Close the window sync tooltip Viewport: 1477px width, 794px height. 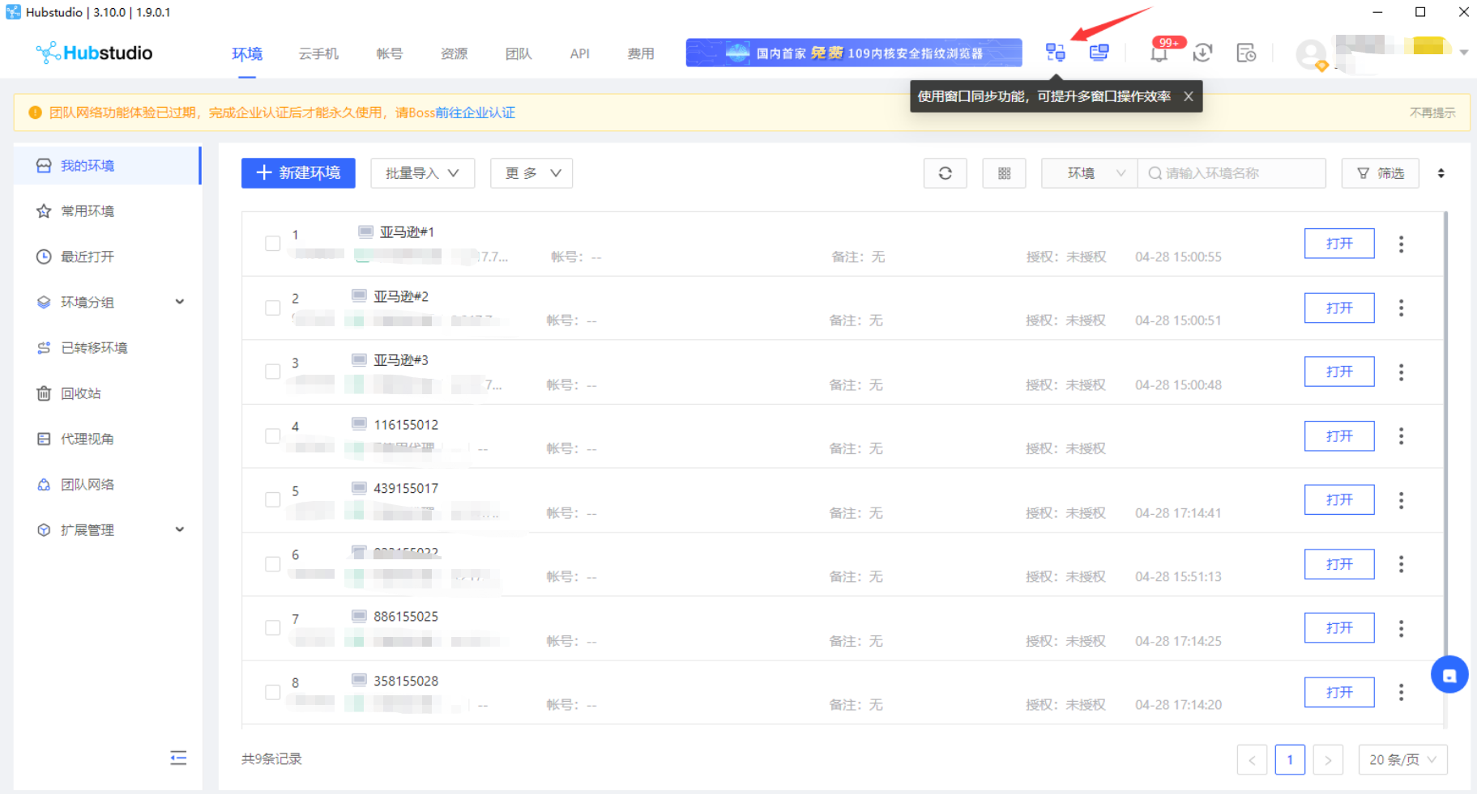coord(1189,96)
